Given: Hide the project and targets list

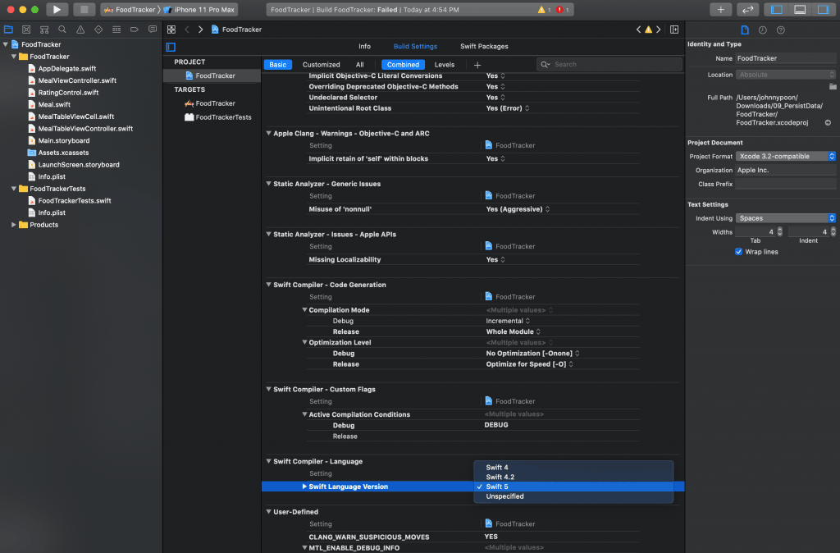Looking at the screenshot, I should [171, 47].
